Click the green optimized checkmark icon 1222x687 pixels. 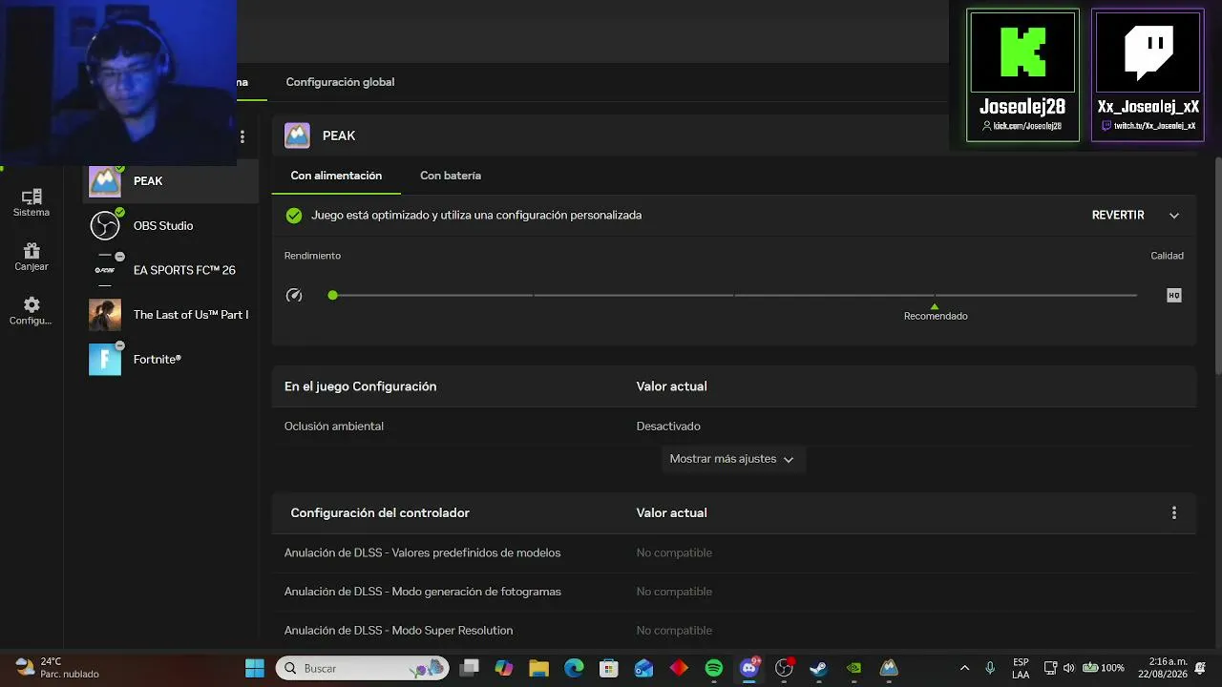coord(294,216)
